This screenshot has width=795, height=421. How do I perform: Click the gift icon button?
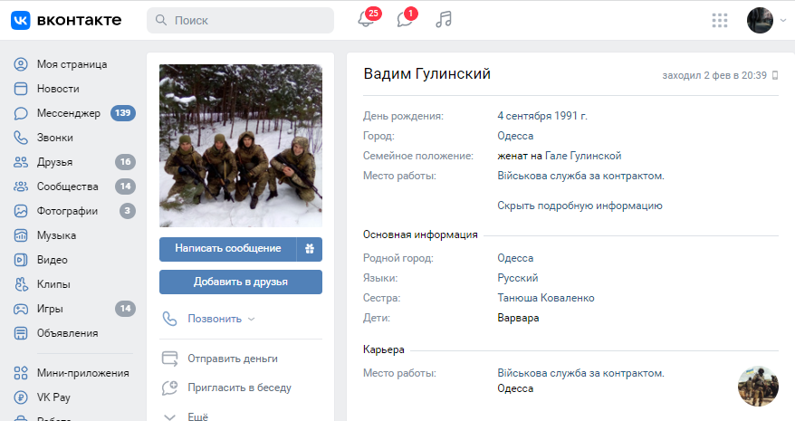click(310, 249)
